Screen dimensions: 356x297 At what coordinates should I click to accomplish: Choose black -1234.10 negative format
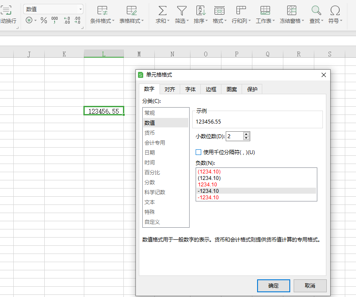point(256,191)
